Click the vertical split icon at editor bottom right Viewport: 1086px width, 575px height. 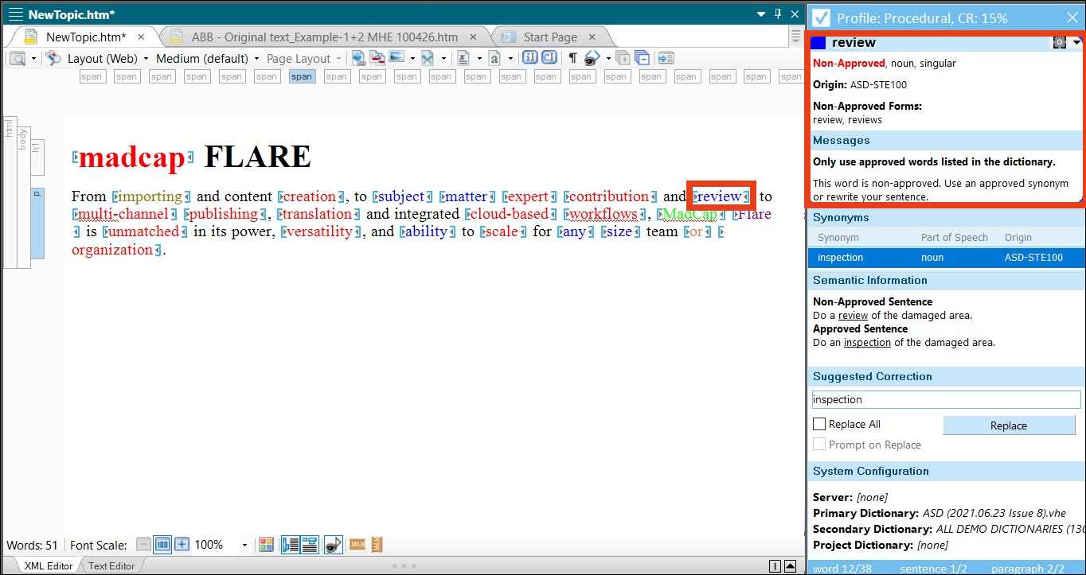click(x=775, y=566)
